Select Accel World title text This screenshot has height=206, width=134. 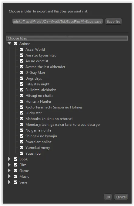point(35,50)
